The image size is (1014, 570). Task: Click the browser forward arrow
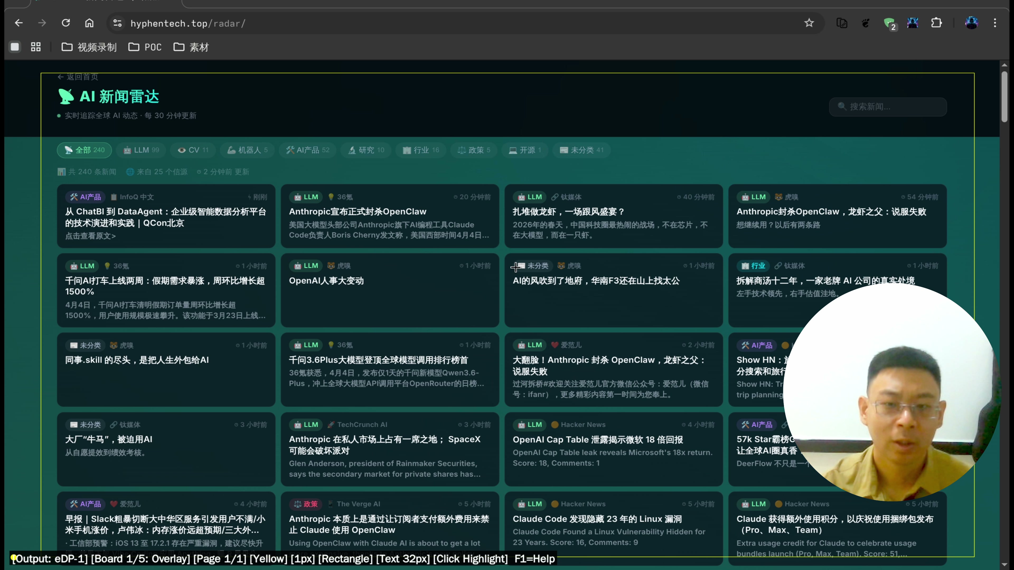click(42, 23)
